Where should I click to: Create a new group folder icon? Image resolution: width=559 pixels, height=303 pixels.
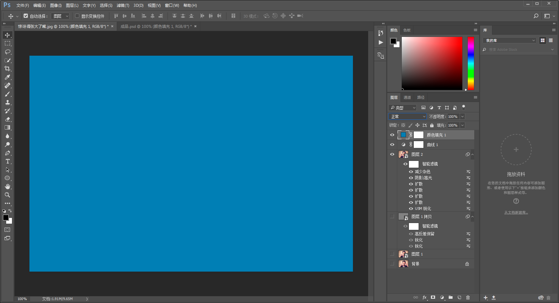pos(451,297)
